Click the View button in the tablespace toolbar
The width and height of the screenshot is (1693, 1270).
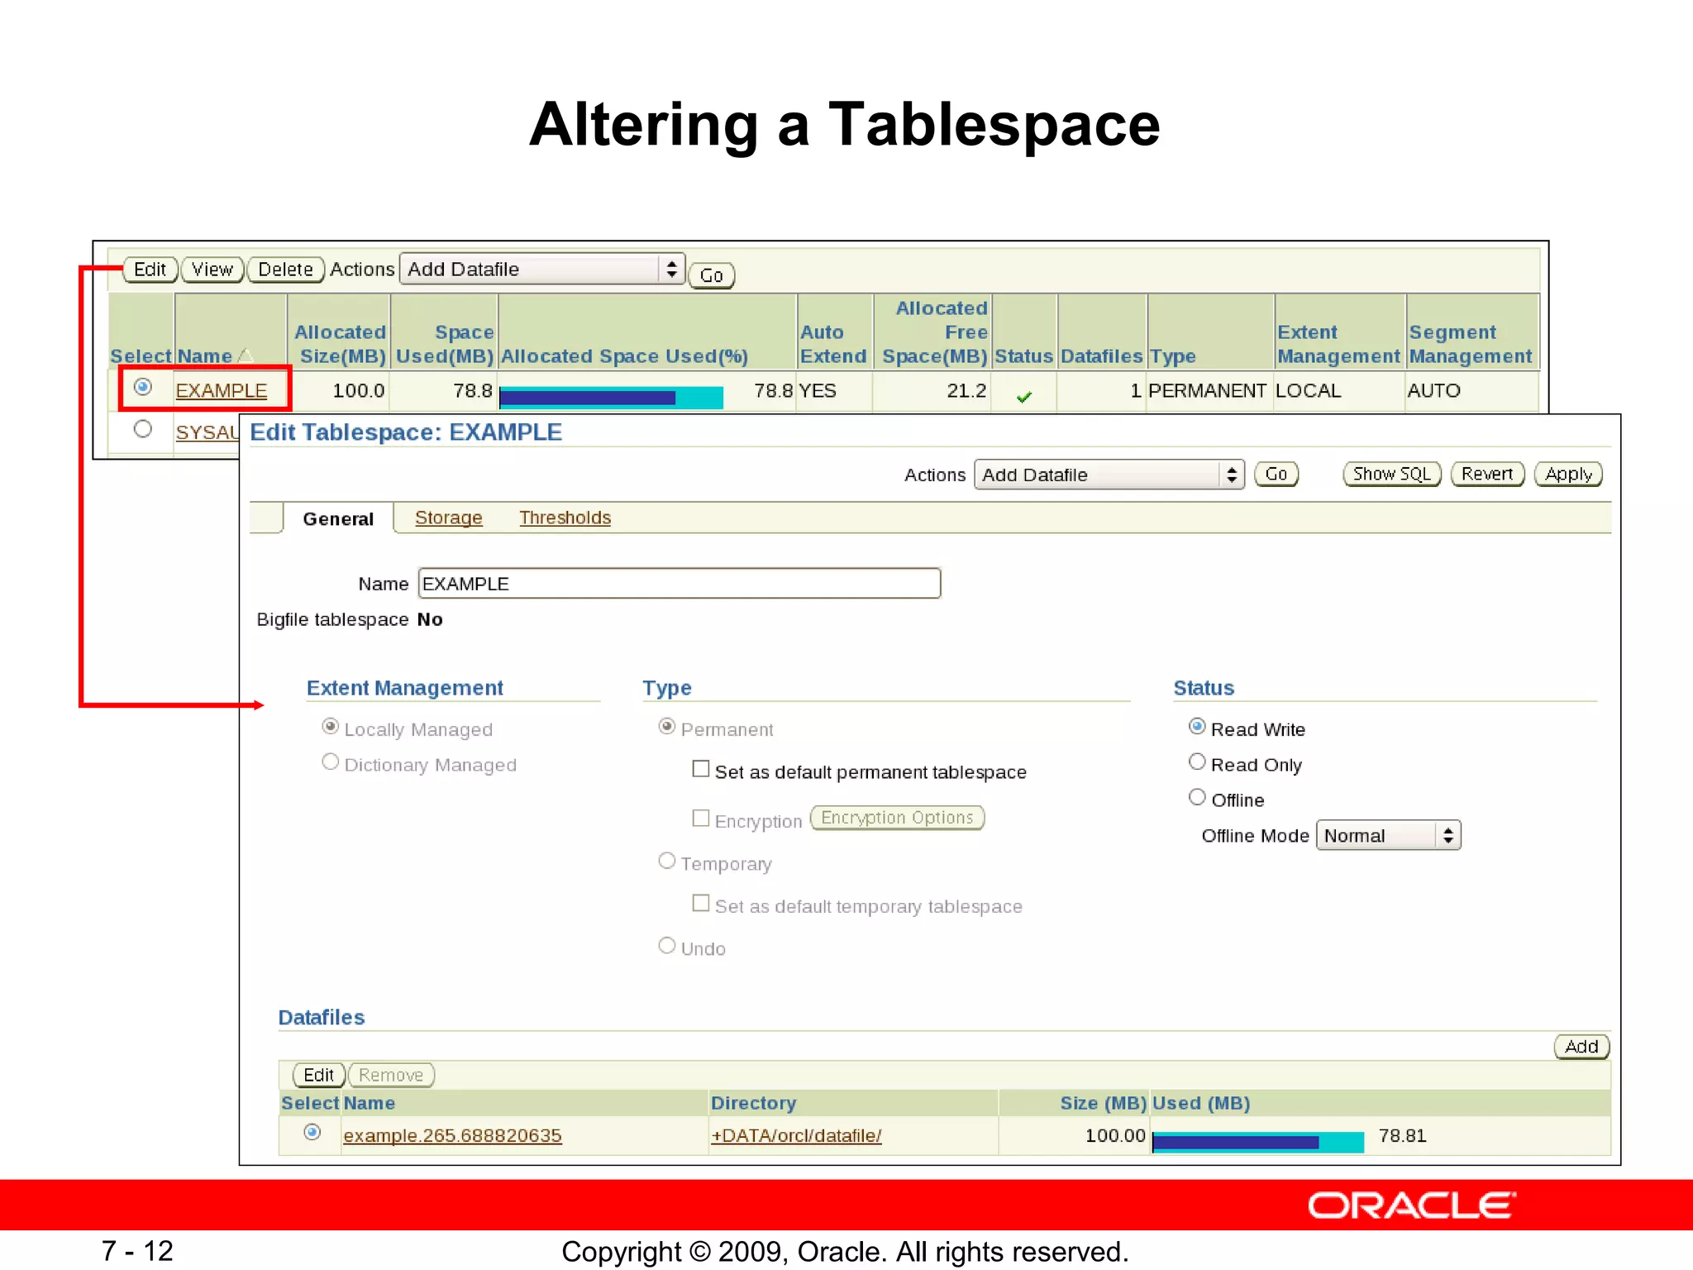[212, 270]
